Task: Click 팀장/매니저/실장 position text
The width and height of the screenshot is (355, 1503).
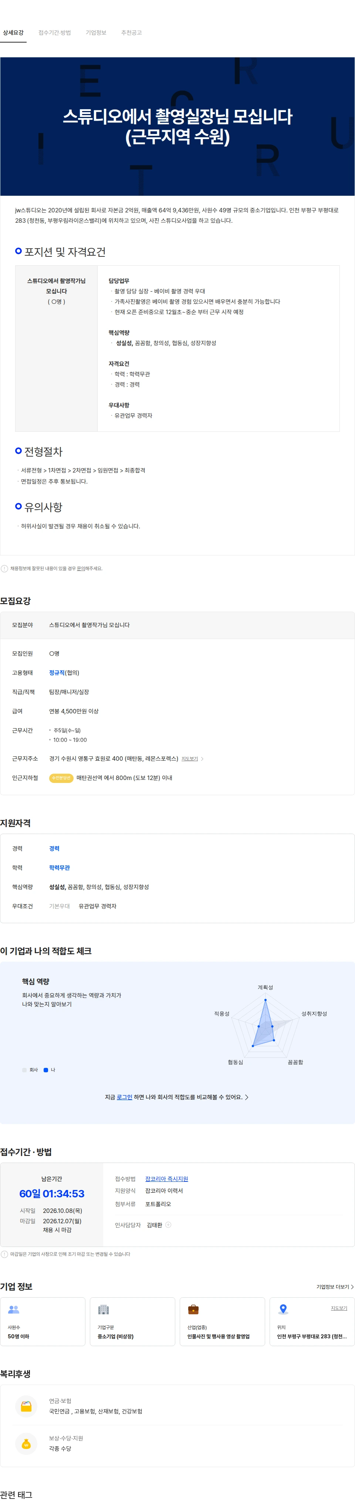Action: tap(69, 692)
